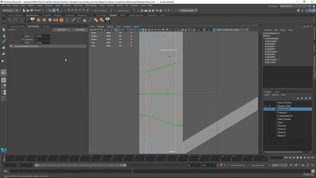316x178 pixels.
Task: Click the insert edge loop shelf icon
Action: [79, 20]
